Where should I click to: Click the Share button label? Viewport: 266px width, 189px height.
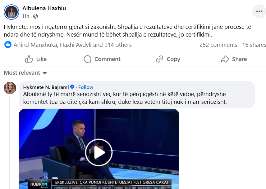coord(239,59)
